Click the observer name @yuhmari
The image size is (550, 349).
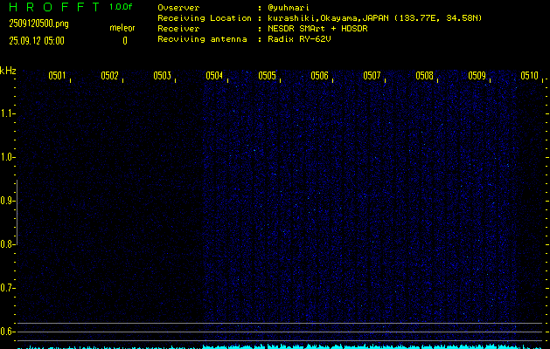[289, 8]
